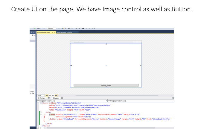Open the right Image (KTFaceImage) member dropdown
Viewport: 201px width, 135px height.
173,101
